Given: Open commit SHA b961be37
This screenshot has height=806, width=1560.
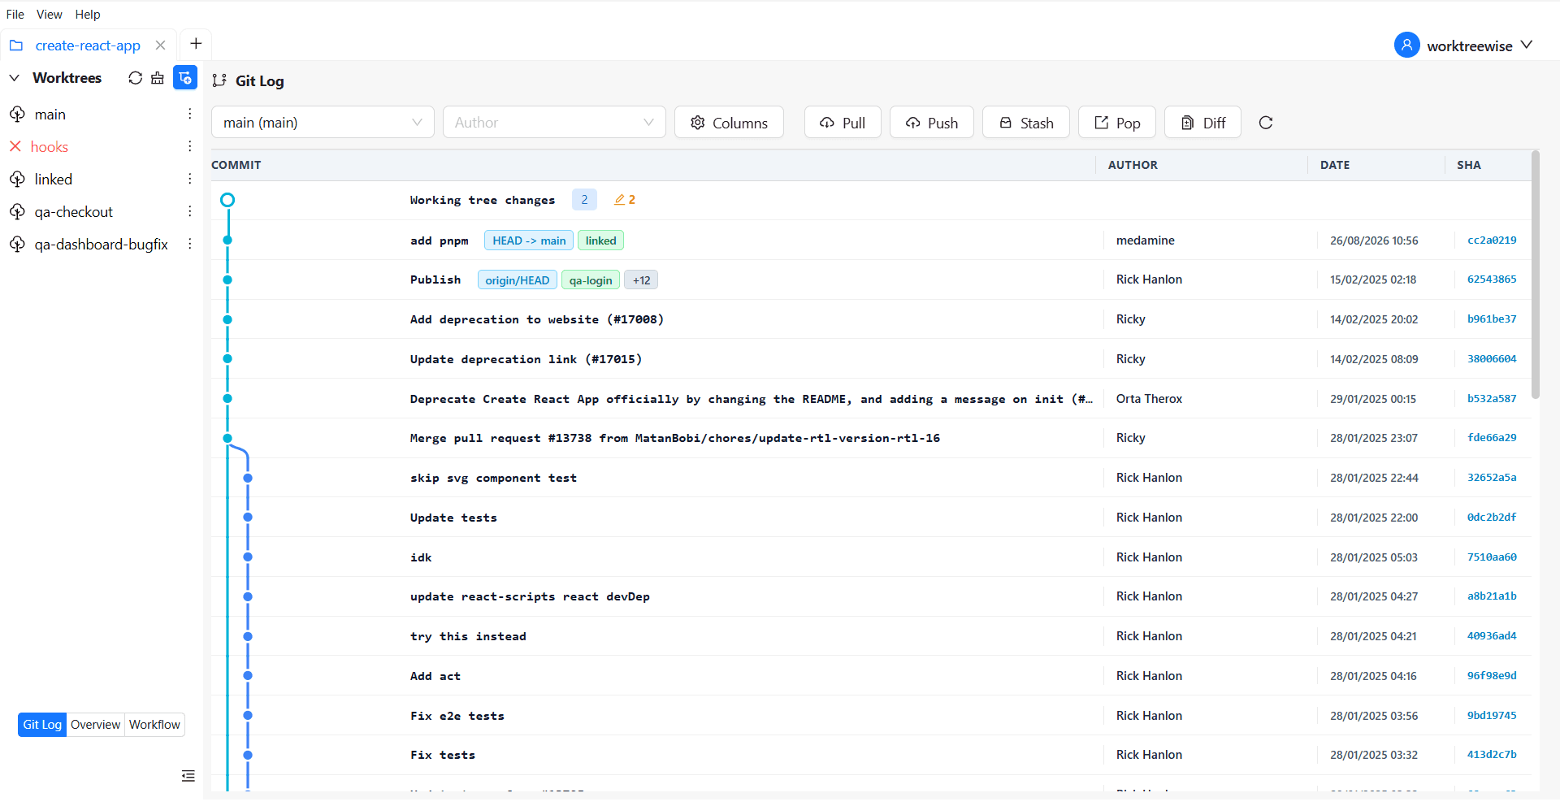Looking at the screenshot, I should (x=1492, y=319).
